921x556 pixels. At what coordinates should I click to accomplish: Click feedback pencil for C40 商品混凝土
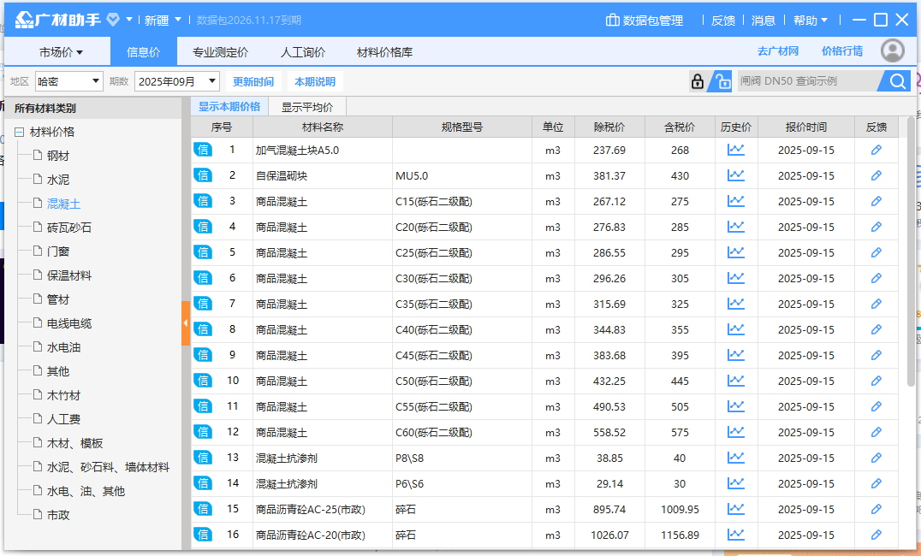[x=876, y=329]
